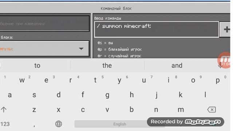Tap the backspace key icon
Screen dimensions: 233x131
pyautogui.click(x=212, y=110)
